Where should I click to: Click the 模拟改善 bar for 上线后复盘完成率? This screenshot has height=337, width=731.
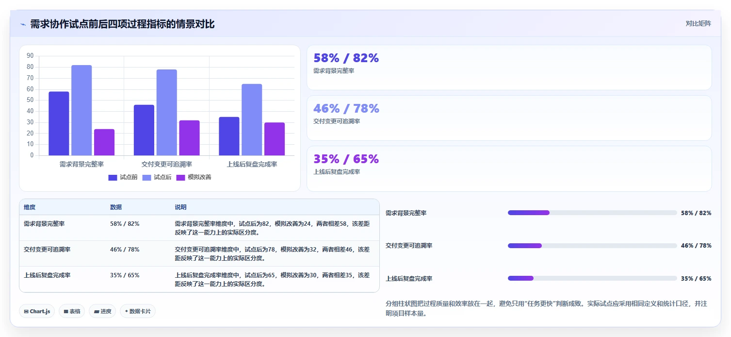275,139
